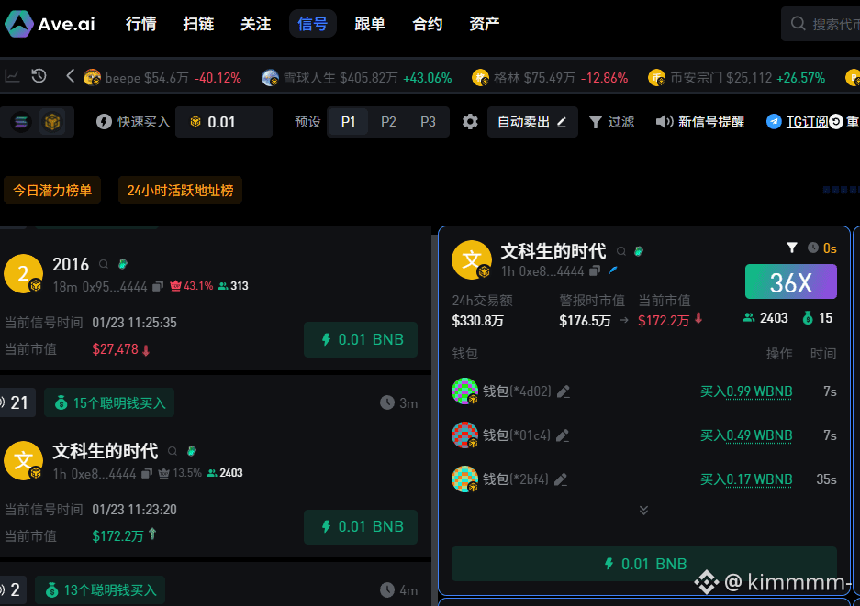Click the 15 smart-money bag icon
This screenshot has width=860, height=606.
[x=808, y=318]
